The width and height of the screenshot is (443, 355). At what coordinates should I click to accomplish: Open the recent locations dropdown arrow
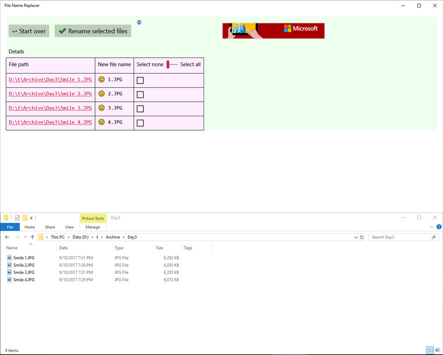click(25, 237)
